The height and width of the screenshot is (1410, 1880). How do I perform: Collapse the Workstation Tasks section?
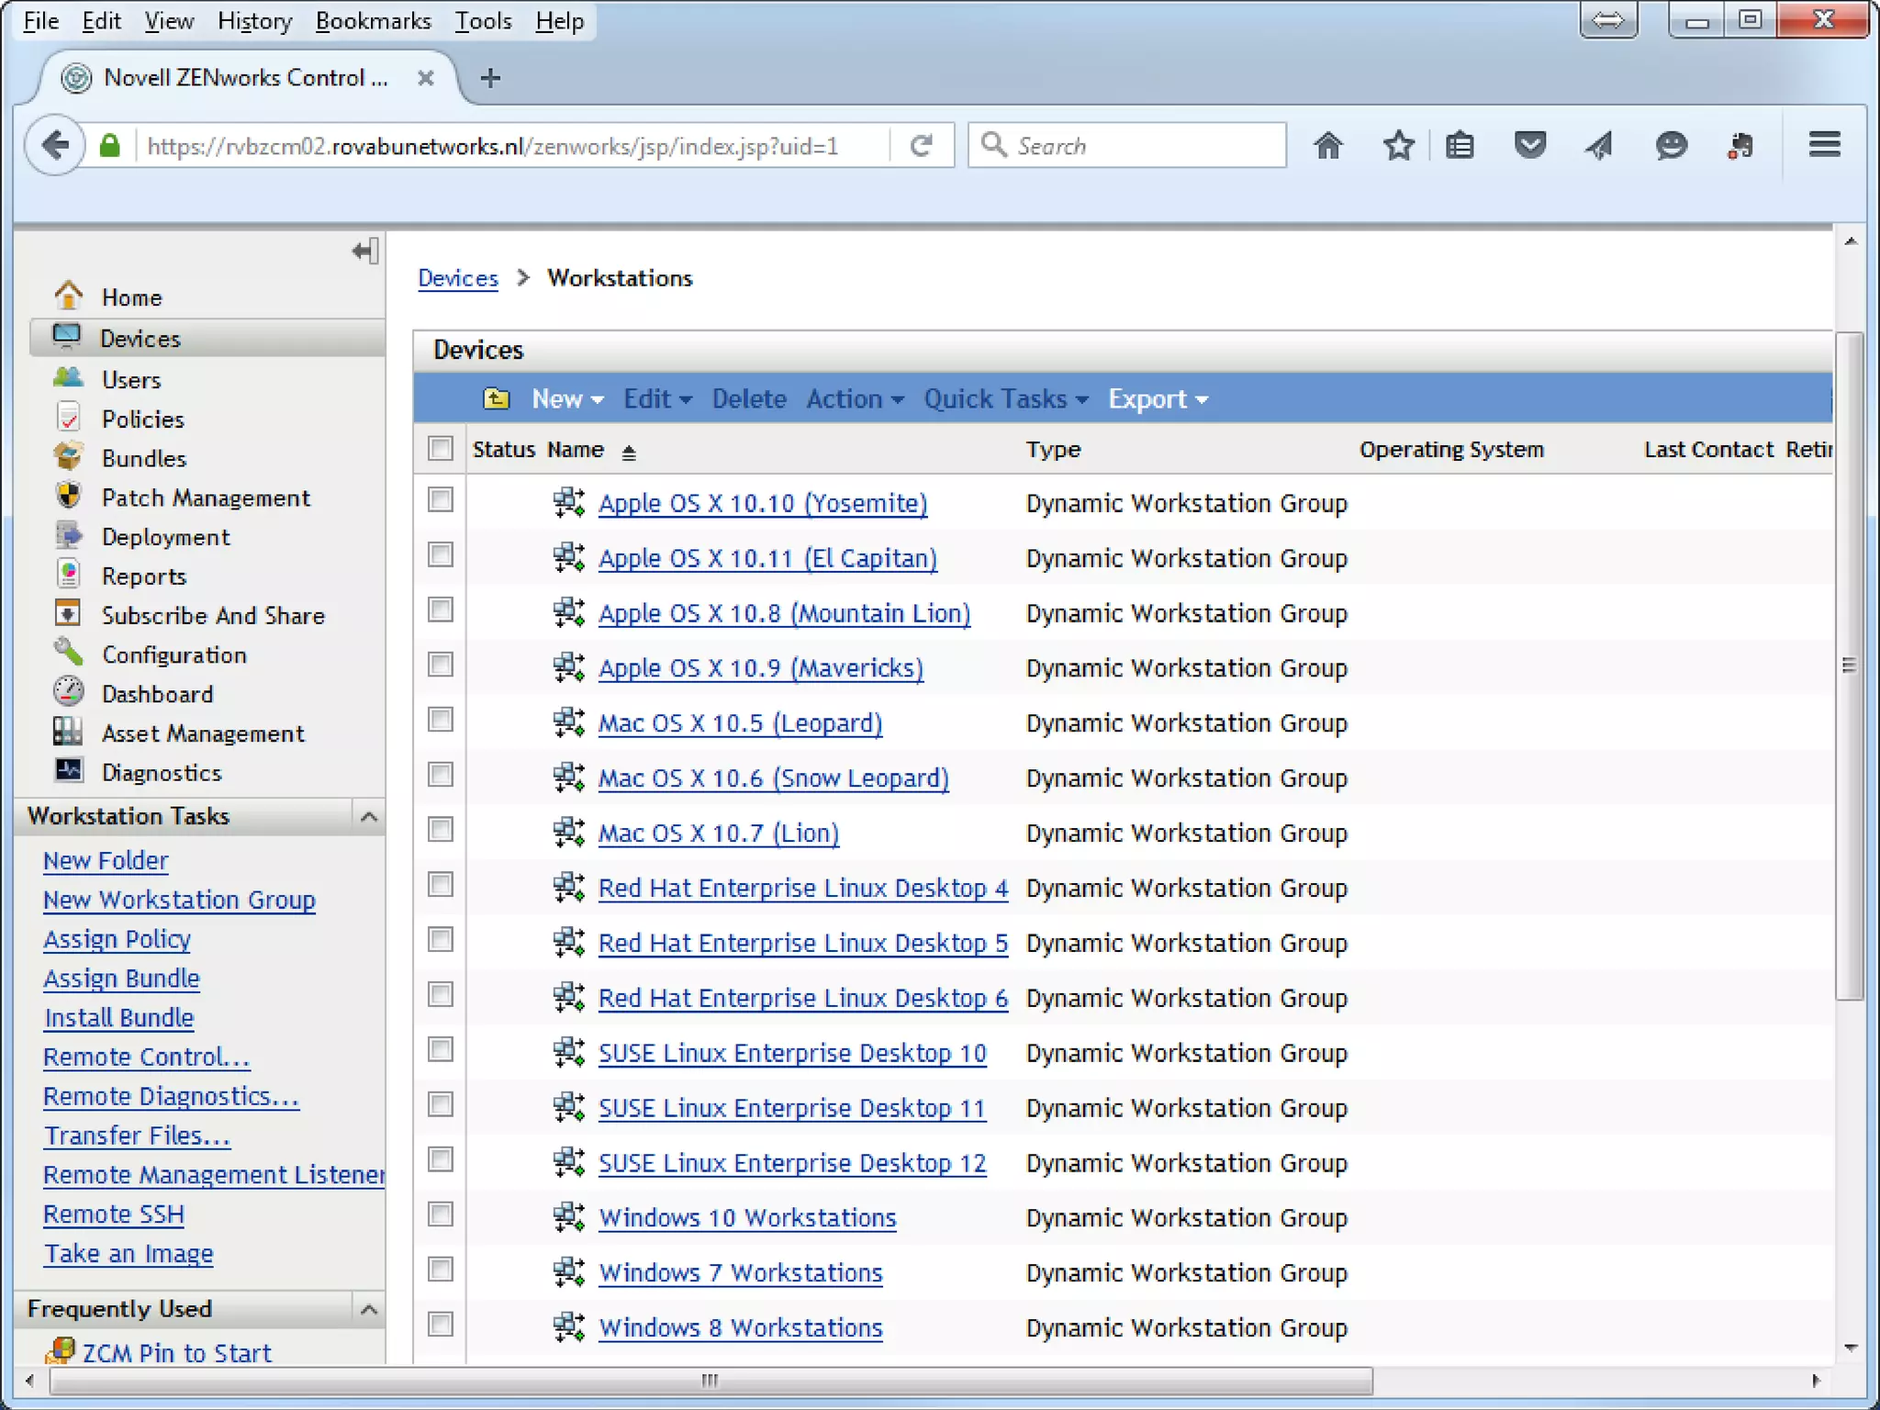[x=369, y=816]
